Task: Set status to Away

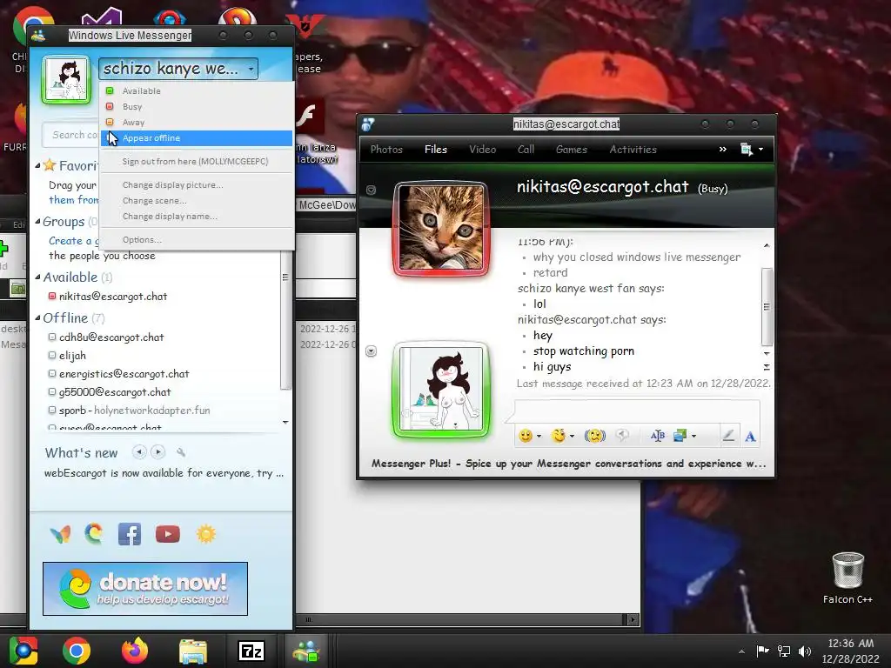Action: point(197,122)
